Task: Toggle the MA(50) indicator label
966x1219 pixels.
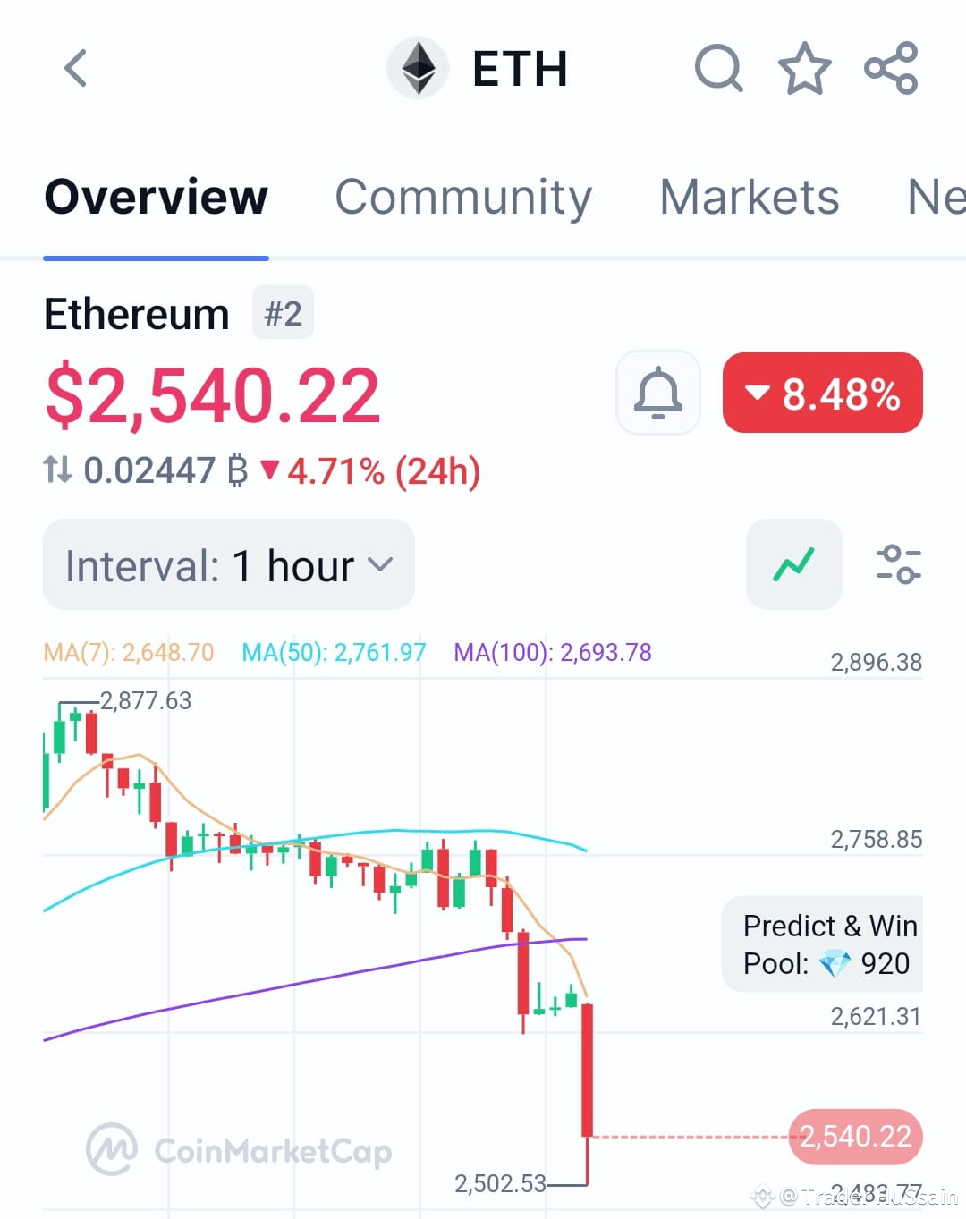Action: [333, 652]
